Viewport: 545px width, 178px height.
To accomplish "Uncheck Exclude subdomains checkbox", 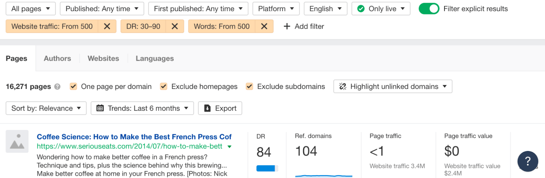I will (249, 87).
